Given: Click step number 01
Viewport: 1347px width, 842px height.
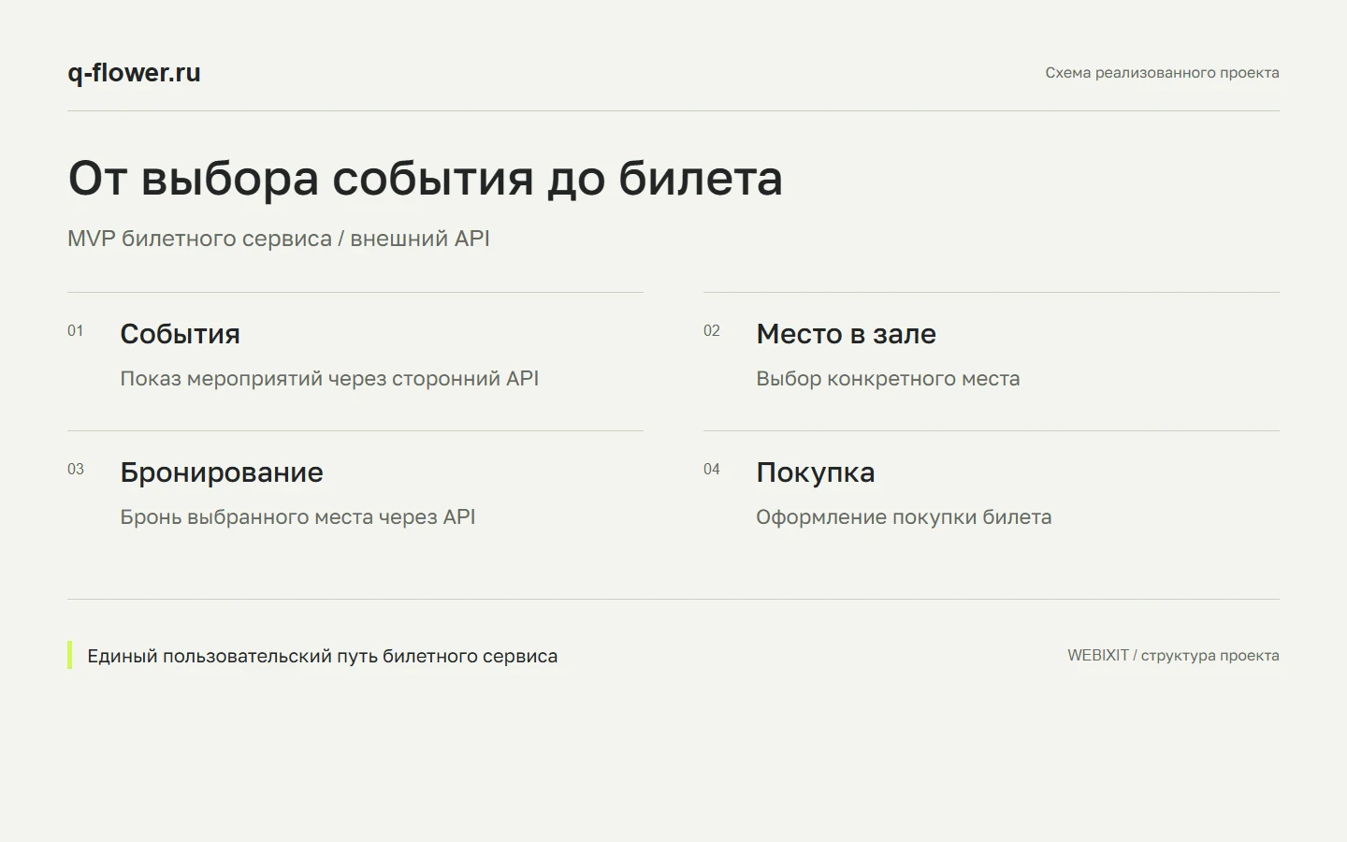Looking at the screenshot, I should click(76, 331).
